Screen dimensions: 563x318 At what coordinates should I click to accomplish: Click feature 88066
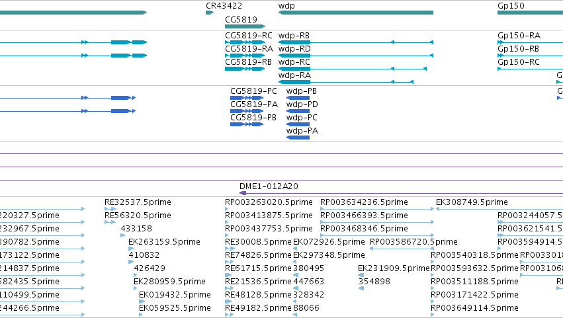coord(306,308)
